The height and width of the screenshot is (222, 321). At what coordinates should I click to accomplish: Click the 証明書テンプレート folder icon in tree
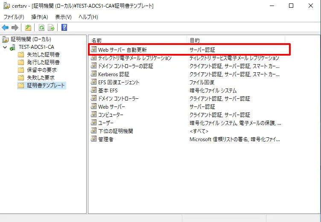[21, 86]
